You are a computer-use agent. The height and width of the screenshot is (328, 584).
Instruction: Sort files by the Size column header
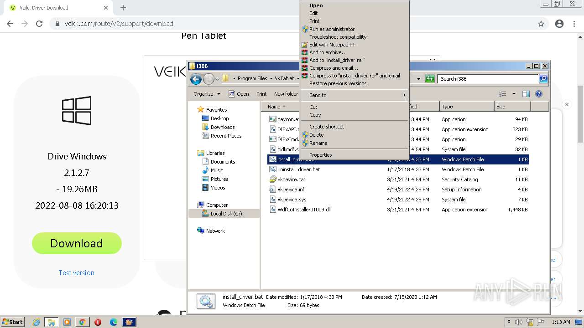click(x=512, y=107)
